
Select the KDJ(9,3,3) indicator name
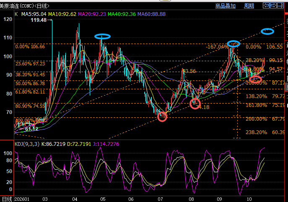point(27,144)
